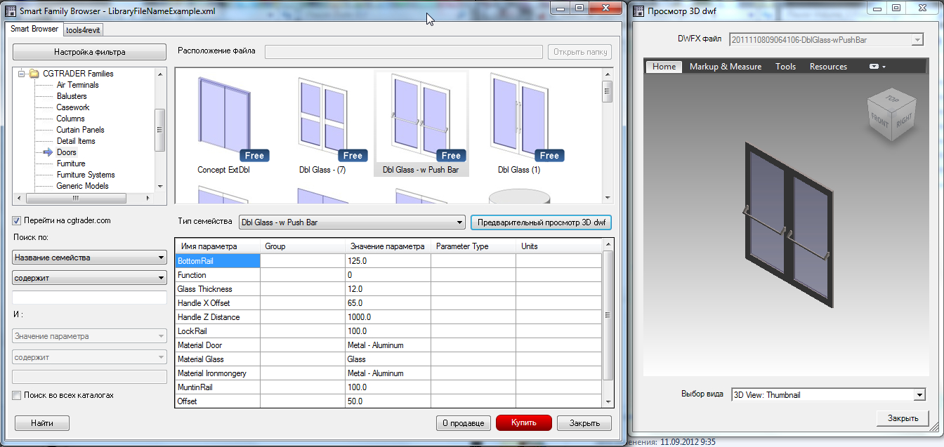The width and height of the screenshot is (944, 447).
Task: Click the Glass Thickness value 12.0
Action: click(388, 289)
